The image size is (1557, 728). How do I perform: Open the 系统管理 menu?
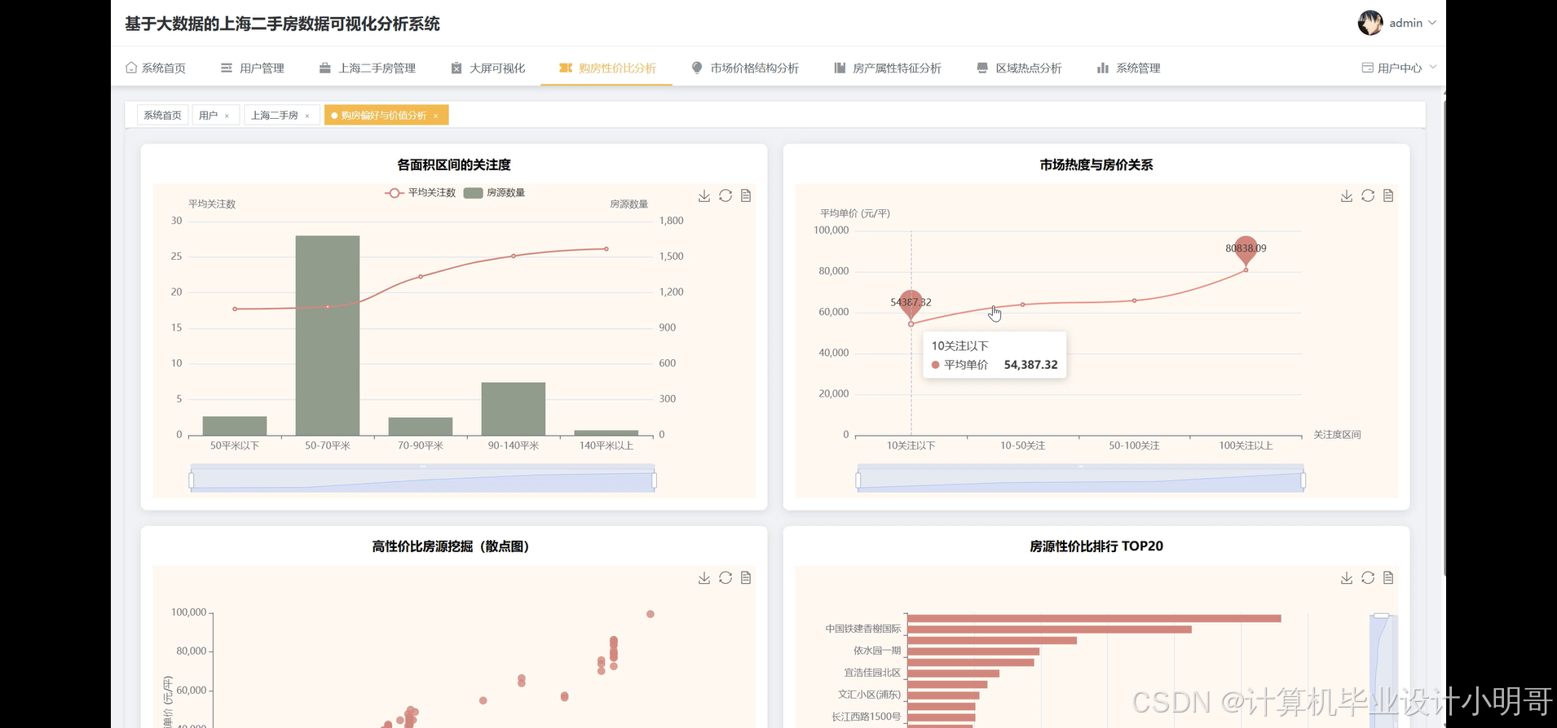[1129, 68]
